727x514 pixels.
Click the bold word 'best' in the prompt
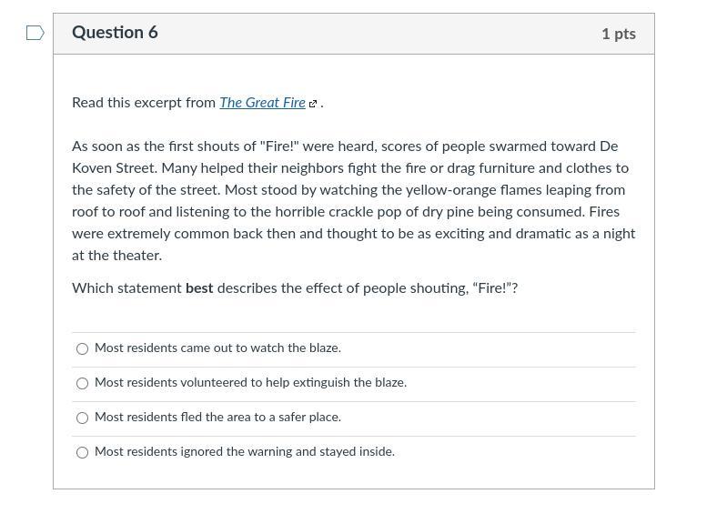[199, 288]
